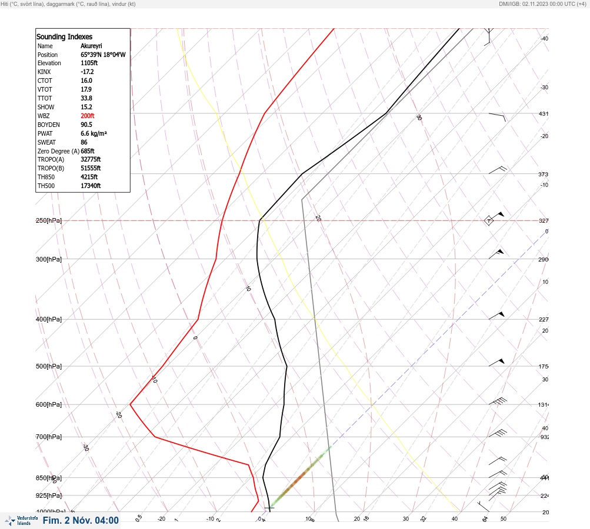Click the wind barb beside the 431 height label

click(x=497, y=117)
